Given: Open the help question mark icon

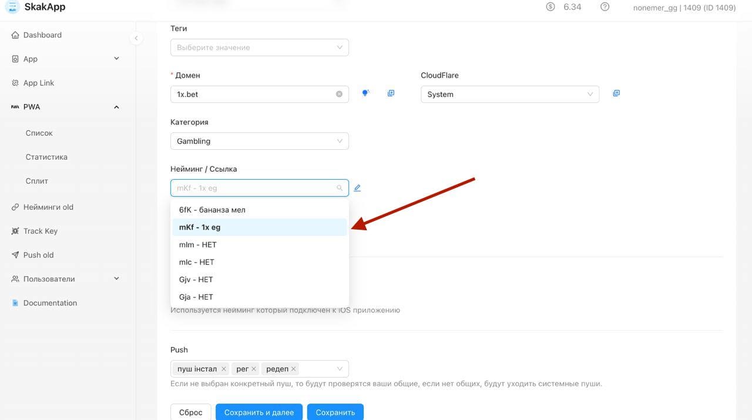Looking at the screenshot, I should click(x=605, y=7).
